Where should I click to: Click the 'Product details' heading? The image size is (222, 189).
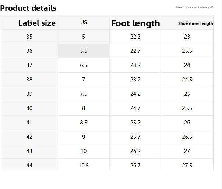pyautogui.click(x=28, y=8)
